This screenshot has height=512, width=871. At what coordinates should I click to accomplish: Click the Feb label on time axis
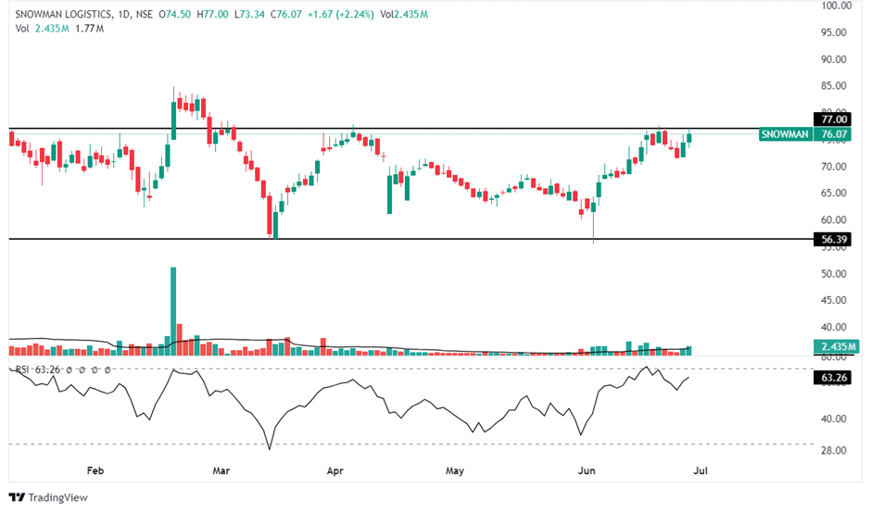coord(95,470)
